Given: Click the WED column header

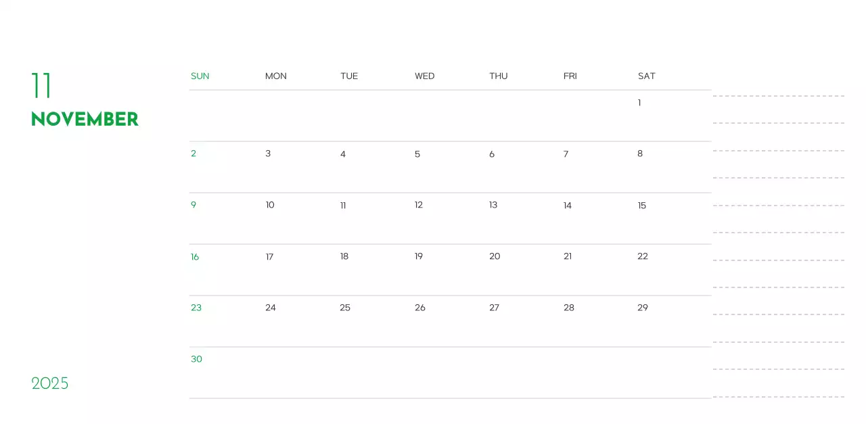Looking at the screenshot, I should [425, 76].
